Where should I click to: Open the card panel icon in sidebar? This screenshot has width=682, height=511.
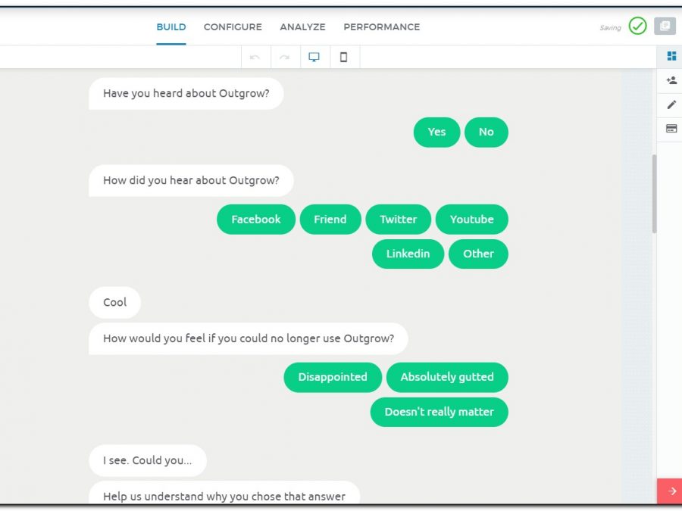click(x=671, y=129)
